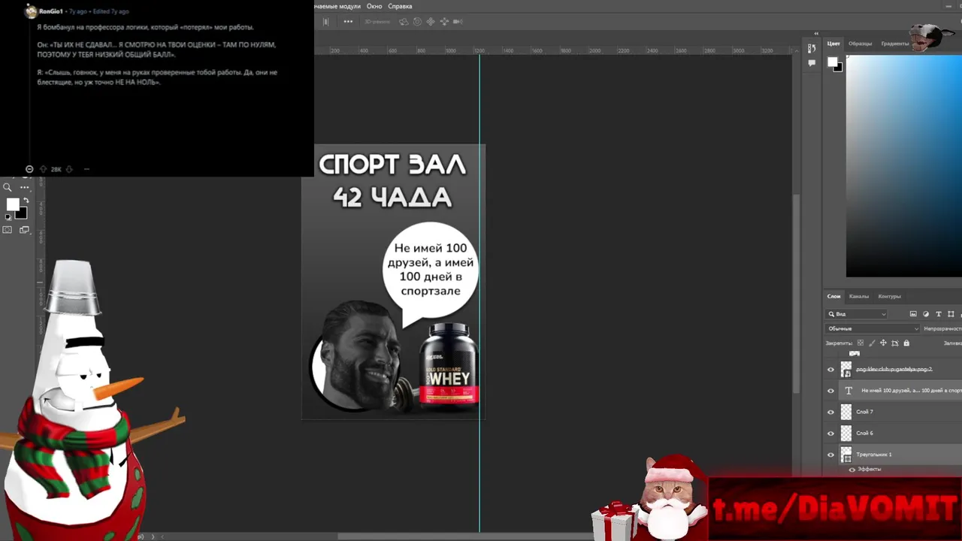Open the Подключаемые модули menu
The width and height of the screenshot is (962, 541).
338,6
